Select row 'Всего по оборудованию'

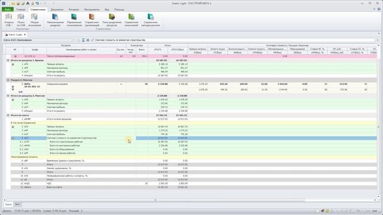193,149
